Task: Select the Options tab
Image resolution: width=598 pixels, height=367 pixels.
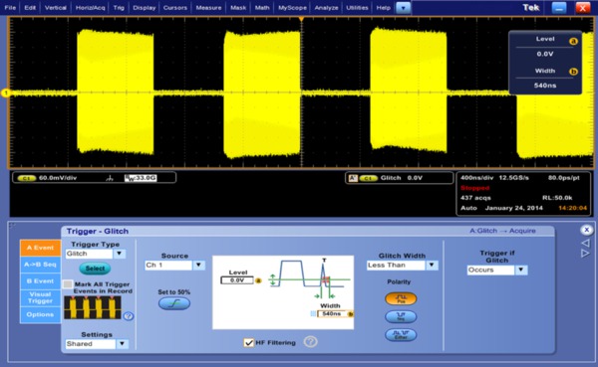Action: pyautogui.click(x=41, y=314)
